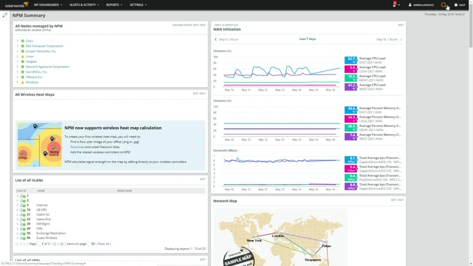Image resolution: width=473 pixels, height=266 pixels.
Task: Open the notification bell dropdown arrow
Action: coord(399,5)
